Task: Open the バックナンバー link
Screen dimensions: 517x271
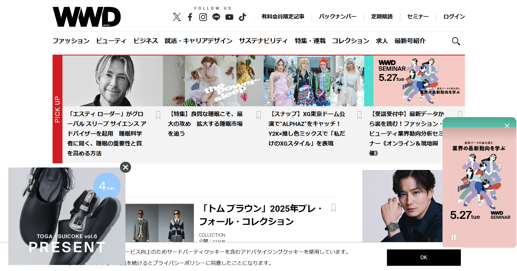Action: [338, 17]
